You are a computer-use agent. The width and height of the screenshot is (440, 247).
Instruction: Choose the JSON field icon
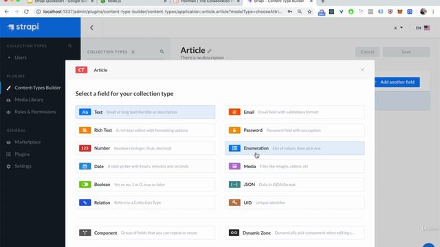234,185
